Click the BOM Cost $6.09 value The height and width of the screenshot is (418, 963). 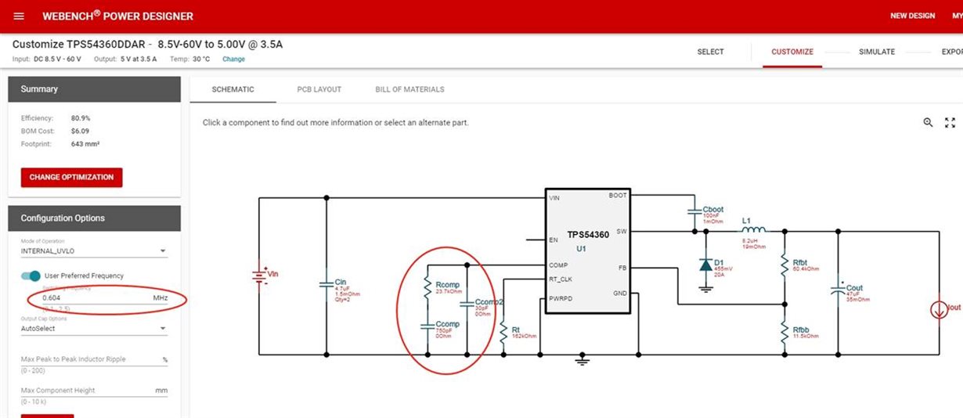(81, 131)
